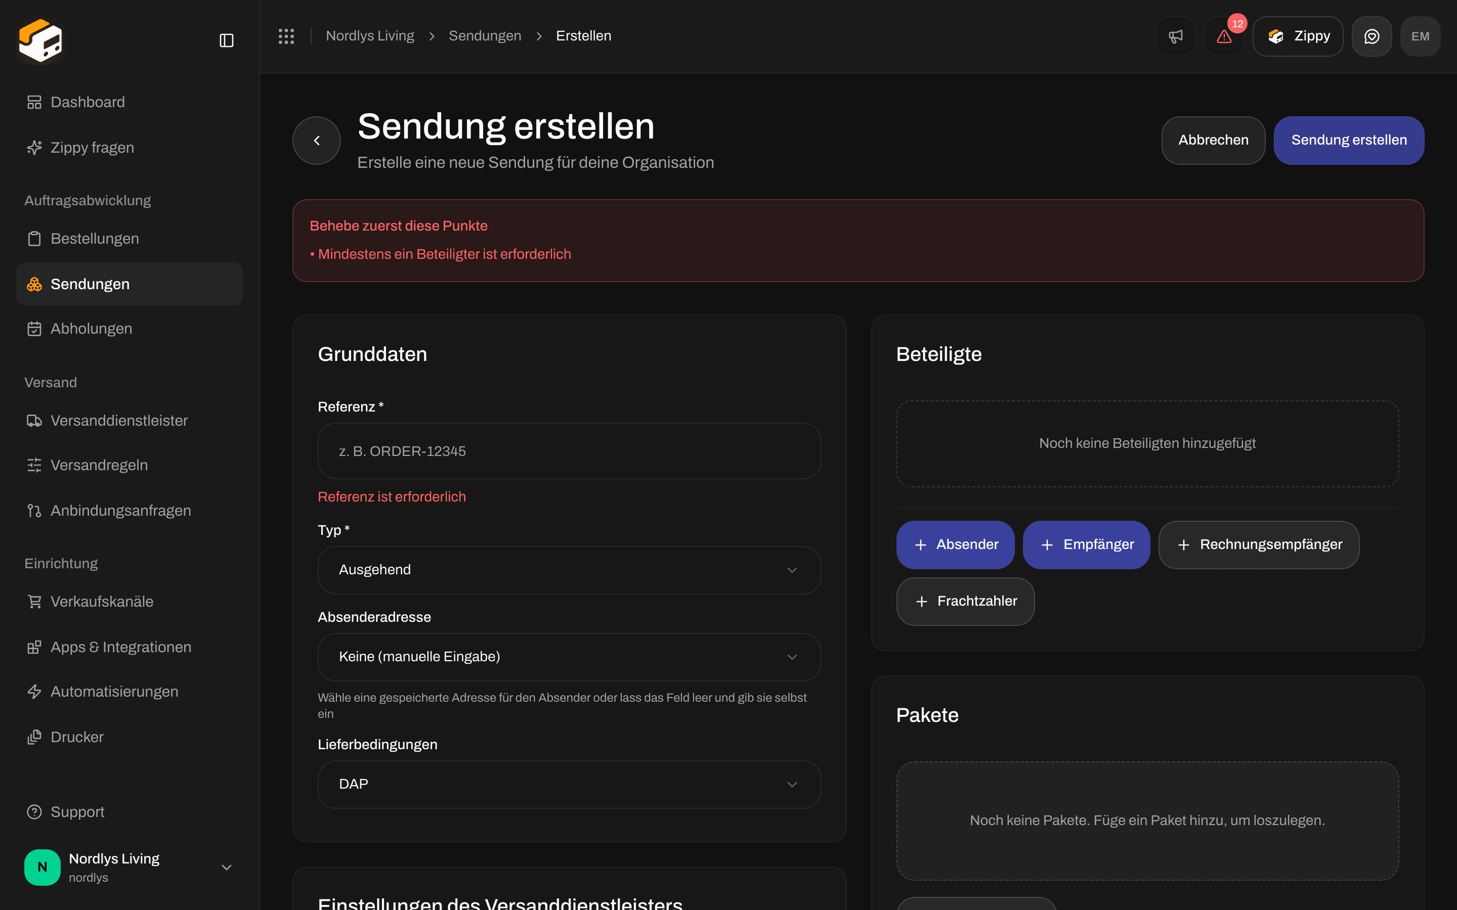Image resolution: width=1457 pixels, height=910 pixels.
Task: Open the announcements megaphone icon
Action: click(1175, 36)
